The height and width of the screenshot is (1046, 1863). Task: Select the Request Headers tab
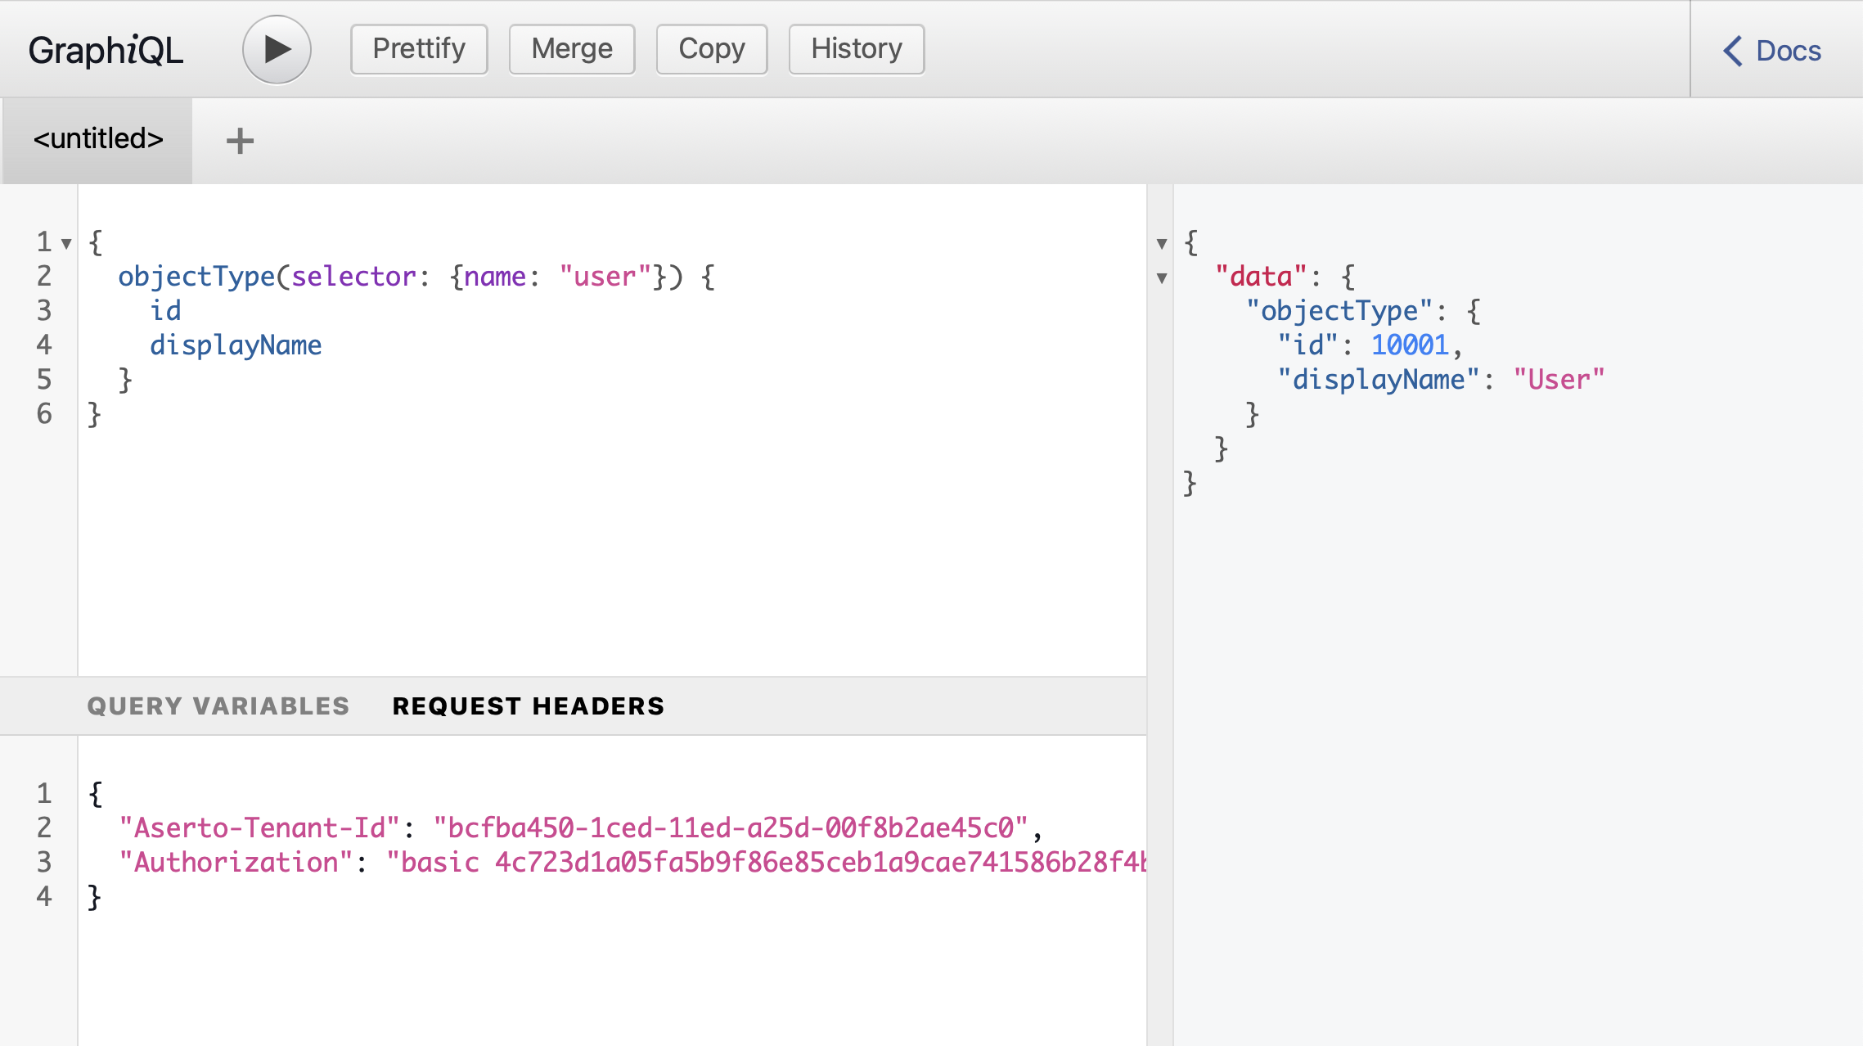(x=528, y=706)
